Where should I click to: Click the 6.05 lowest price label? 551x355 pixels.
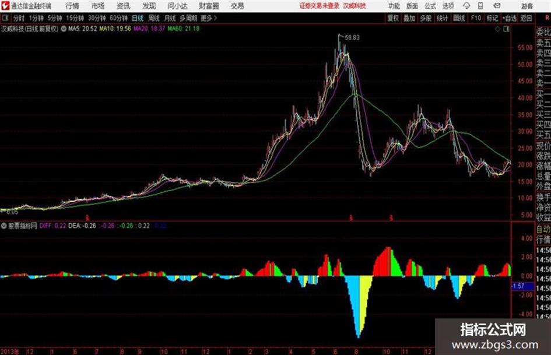click(x=12, y=212)
